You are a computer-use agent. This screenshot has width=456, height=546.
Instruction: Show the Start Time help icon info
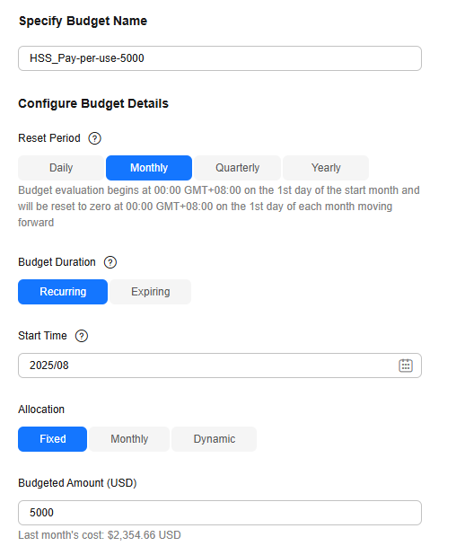[82, 336]
